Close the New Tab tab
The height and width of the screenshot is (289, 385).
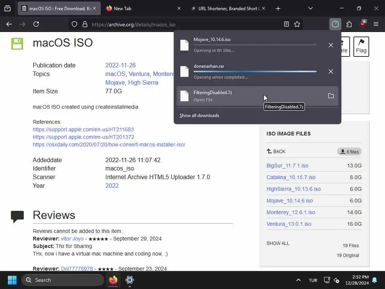179,8
